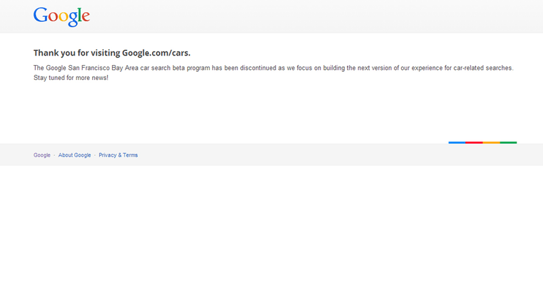Click the paragraph about the discontinued car search beta
The height and width of the screenshot is (305, 543).
click(274, 73)
